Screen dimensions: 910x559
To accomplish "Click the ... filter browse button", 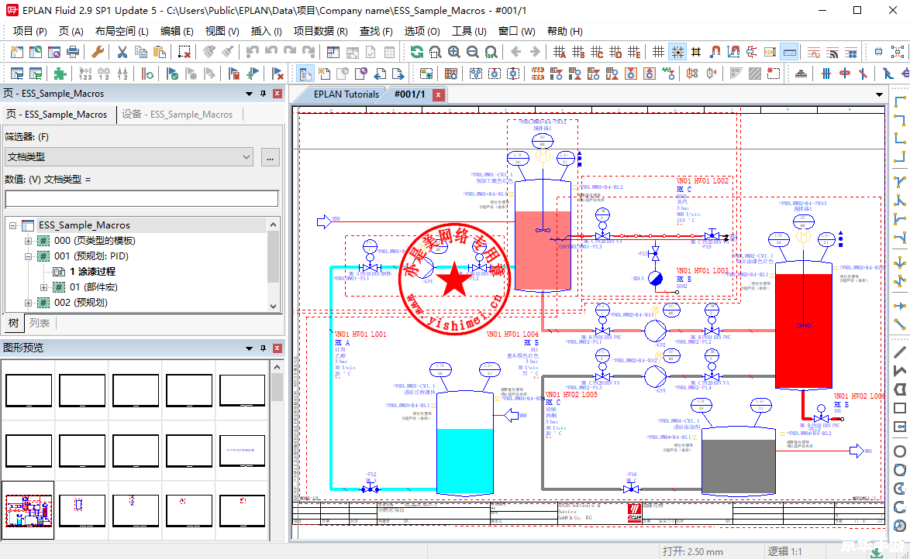I will (270, 157).
